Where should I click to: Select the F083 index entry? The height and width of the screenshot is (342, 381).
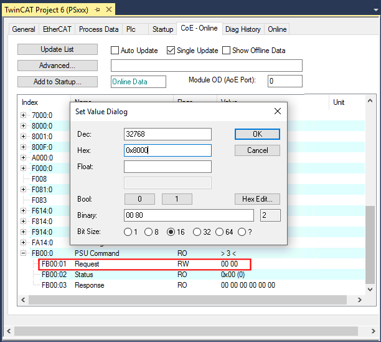click(x=39, y=200)
